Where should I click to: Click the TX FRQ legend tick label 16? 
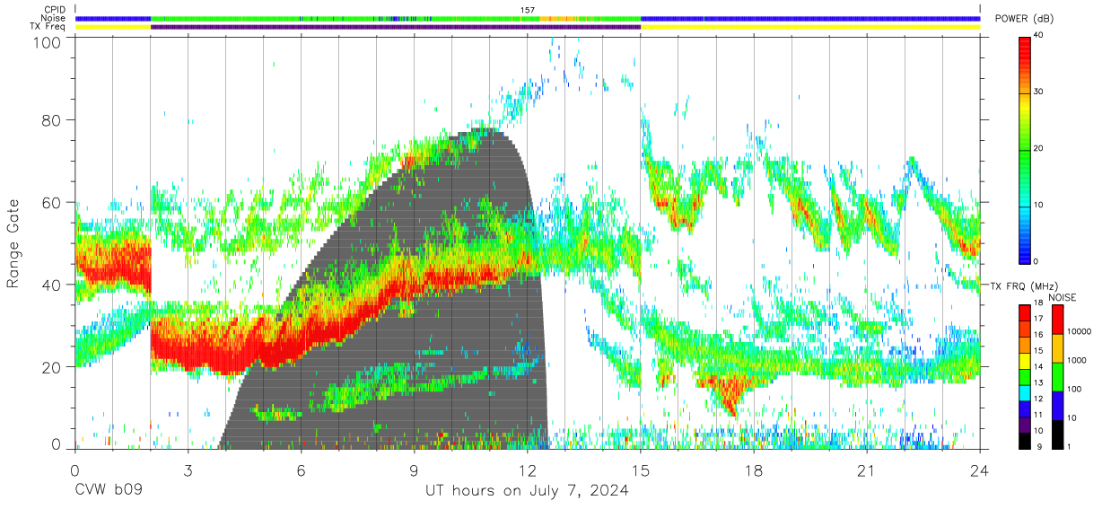1040,335
